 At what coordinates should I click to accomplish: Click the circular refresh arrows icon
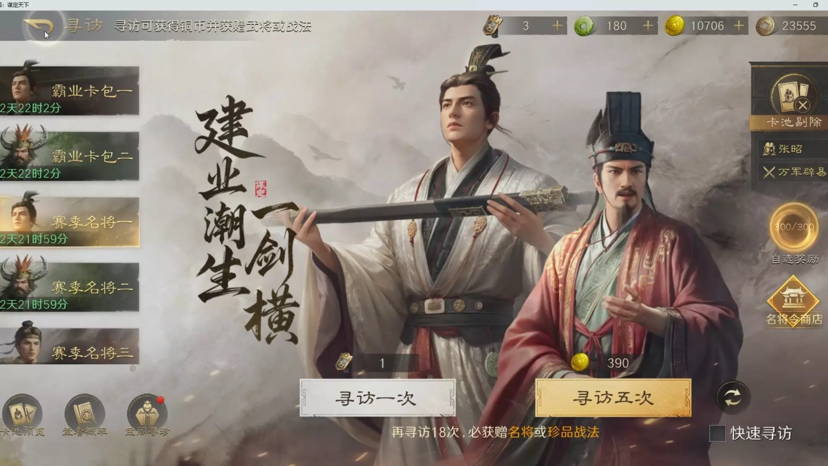pos(733,397)
